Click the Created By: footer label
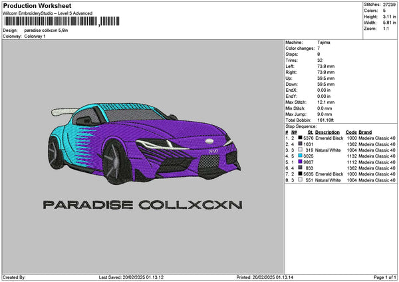399x282 pixels. [14, 277]
